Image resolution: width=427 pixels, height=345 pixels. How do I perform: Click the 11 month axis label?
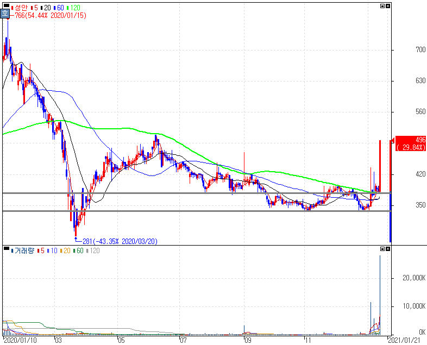click(307, 340)
